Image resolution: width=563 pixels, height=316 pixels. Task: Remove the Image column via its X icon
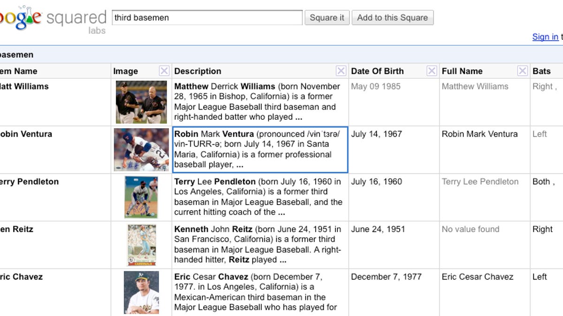coord(164,71)
